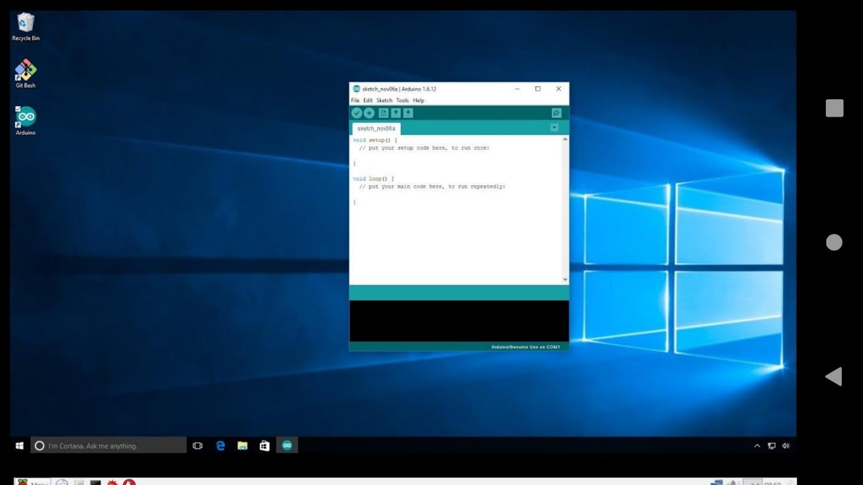Open Task View on the taskbar
The image size is (863, 485).
click(197, 446)
